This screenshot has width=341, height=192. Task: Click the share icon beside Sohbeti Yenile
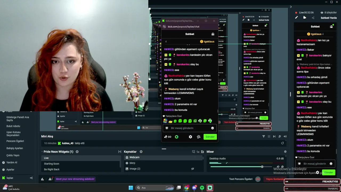click(x=313, y=18)
